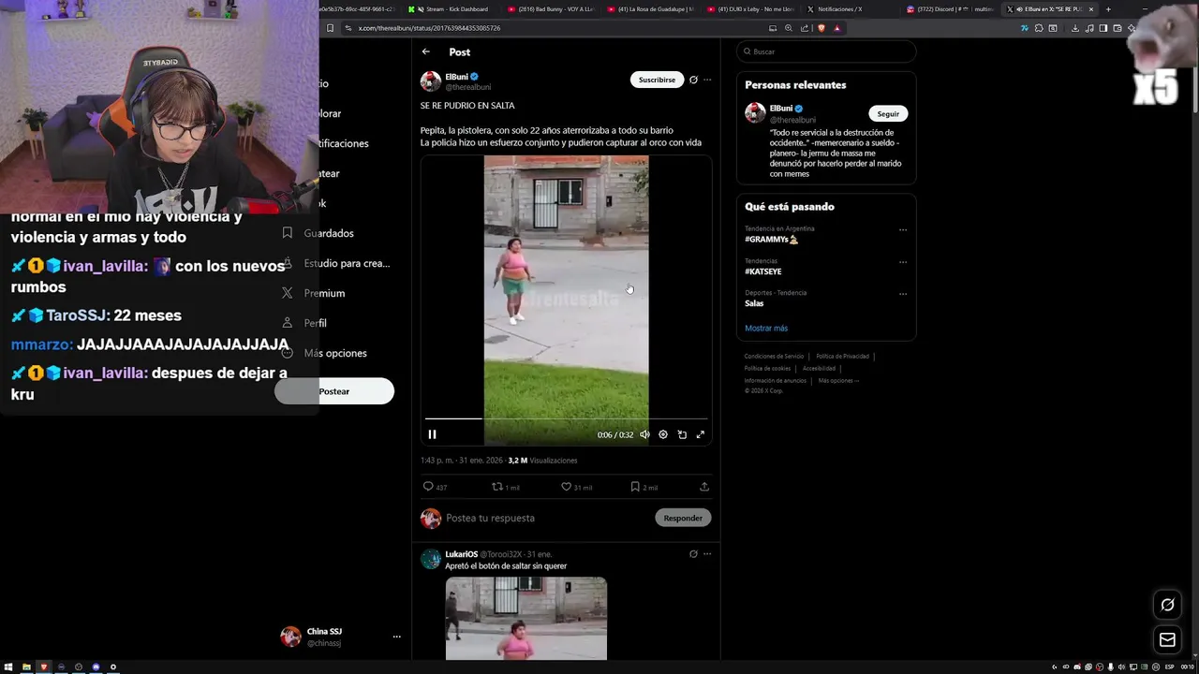Open the #KATSEYE trend
Viewport: 1199px width, 674px height.
click(763, 271)
